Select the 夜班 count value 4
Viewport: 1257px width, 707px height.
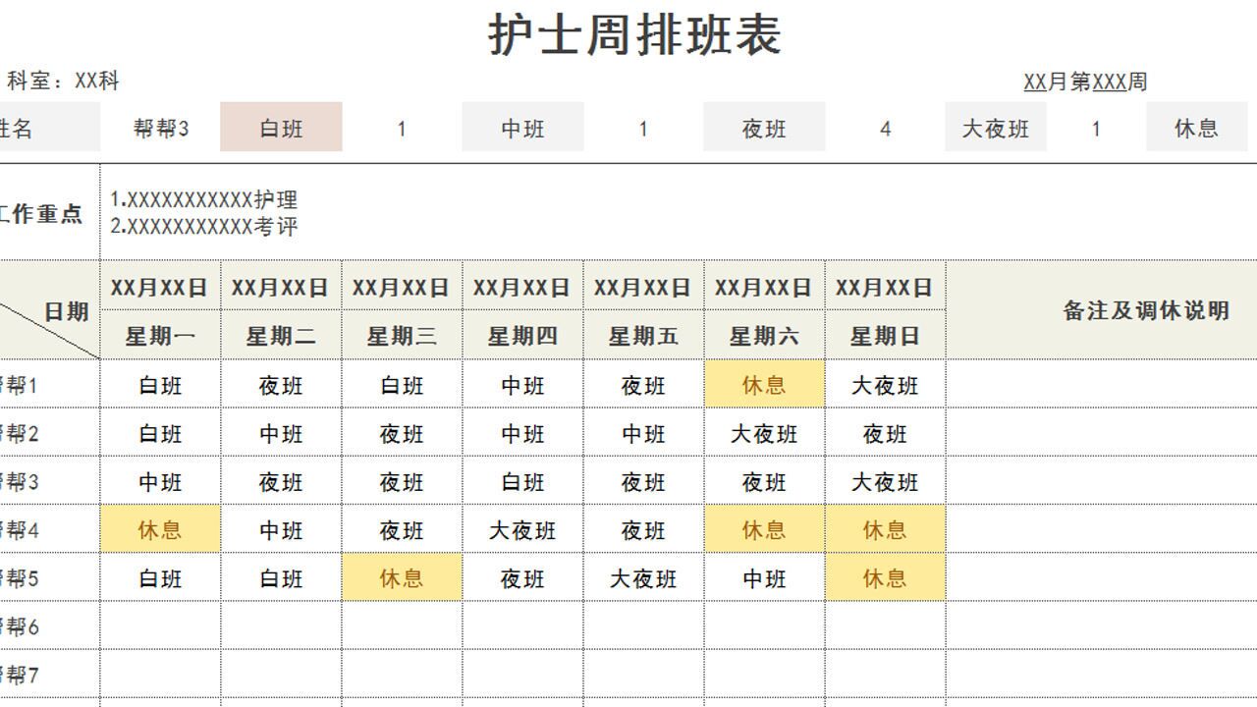[x=885, y=128]
